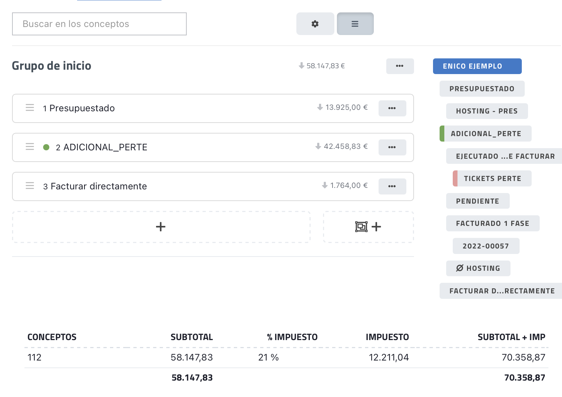Focus the Buscar en los conceptos field

tap(99, 24)
